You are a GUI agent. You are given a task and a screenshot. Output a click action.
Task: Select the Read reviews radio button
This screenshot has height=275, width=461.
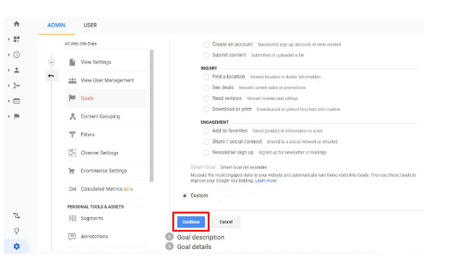[206, 98]
